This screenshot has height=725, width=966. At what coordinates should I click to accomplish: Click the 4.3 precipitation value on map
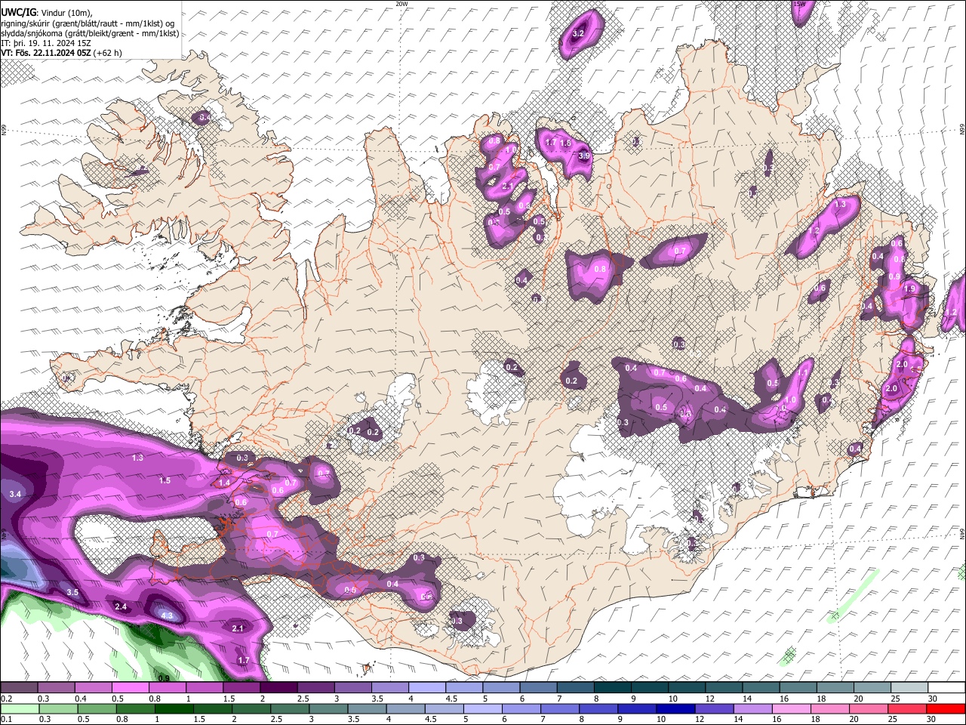[x=168, y=616]
